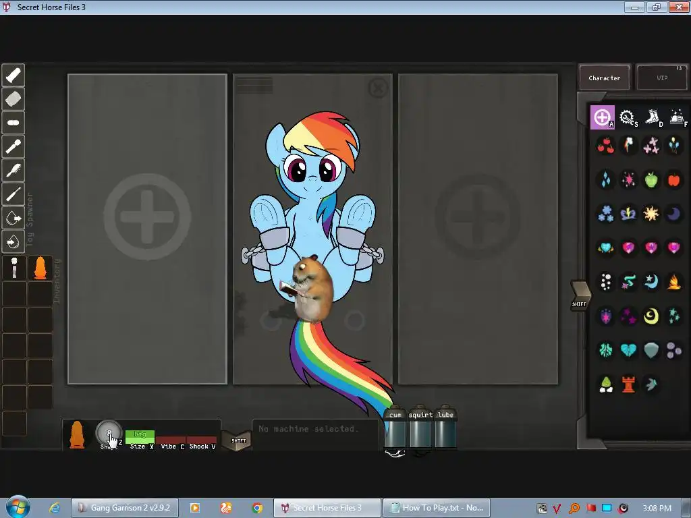Screen dimensions: 691x518
Task: Choose the teal bird mark
Action: [651, 384]
